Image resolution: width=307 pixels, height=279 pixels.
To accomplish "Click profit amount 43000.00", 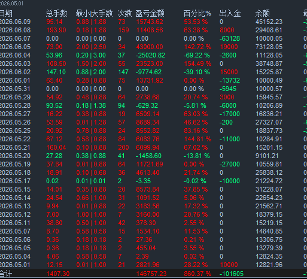I will (x=150, y=47).
